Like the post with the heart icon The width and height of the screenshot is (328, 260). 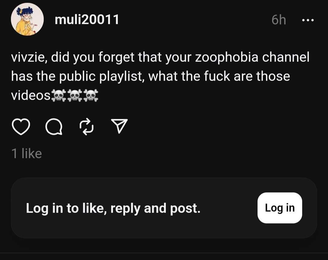21,127
